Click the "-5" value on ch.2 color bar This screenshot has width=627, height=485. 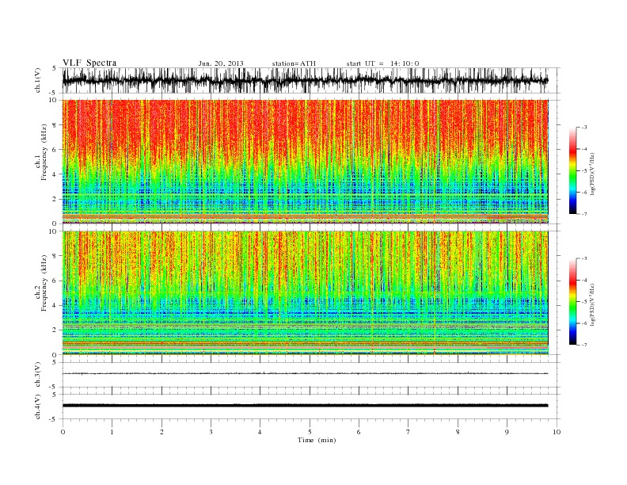583,302
